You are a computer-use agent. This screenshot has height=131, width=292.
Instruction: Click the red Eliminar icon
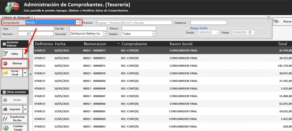[6, 63]
